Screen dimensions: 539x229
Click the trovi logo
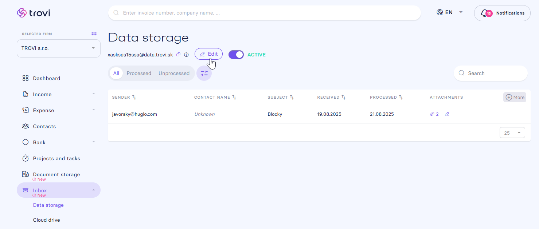click(x=34, y=13)
